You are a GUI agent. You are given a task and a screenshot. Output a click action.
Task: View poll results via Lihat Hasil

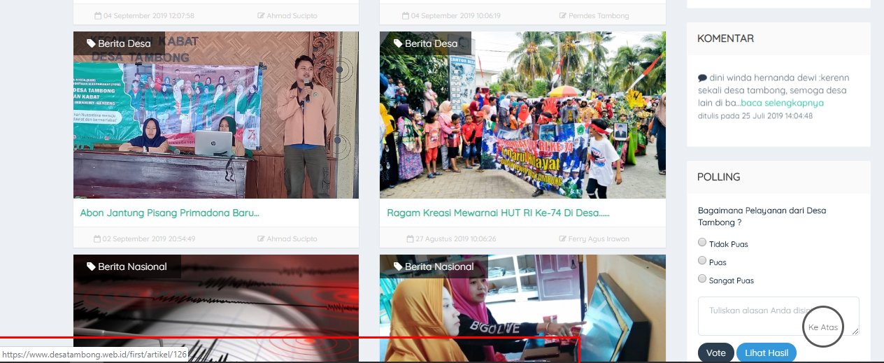point(766,353)
